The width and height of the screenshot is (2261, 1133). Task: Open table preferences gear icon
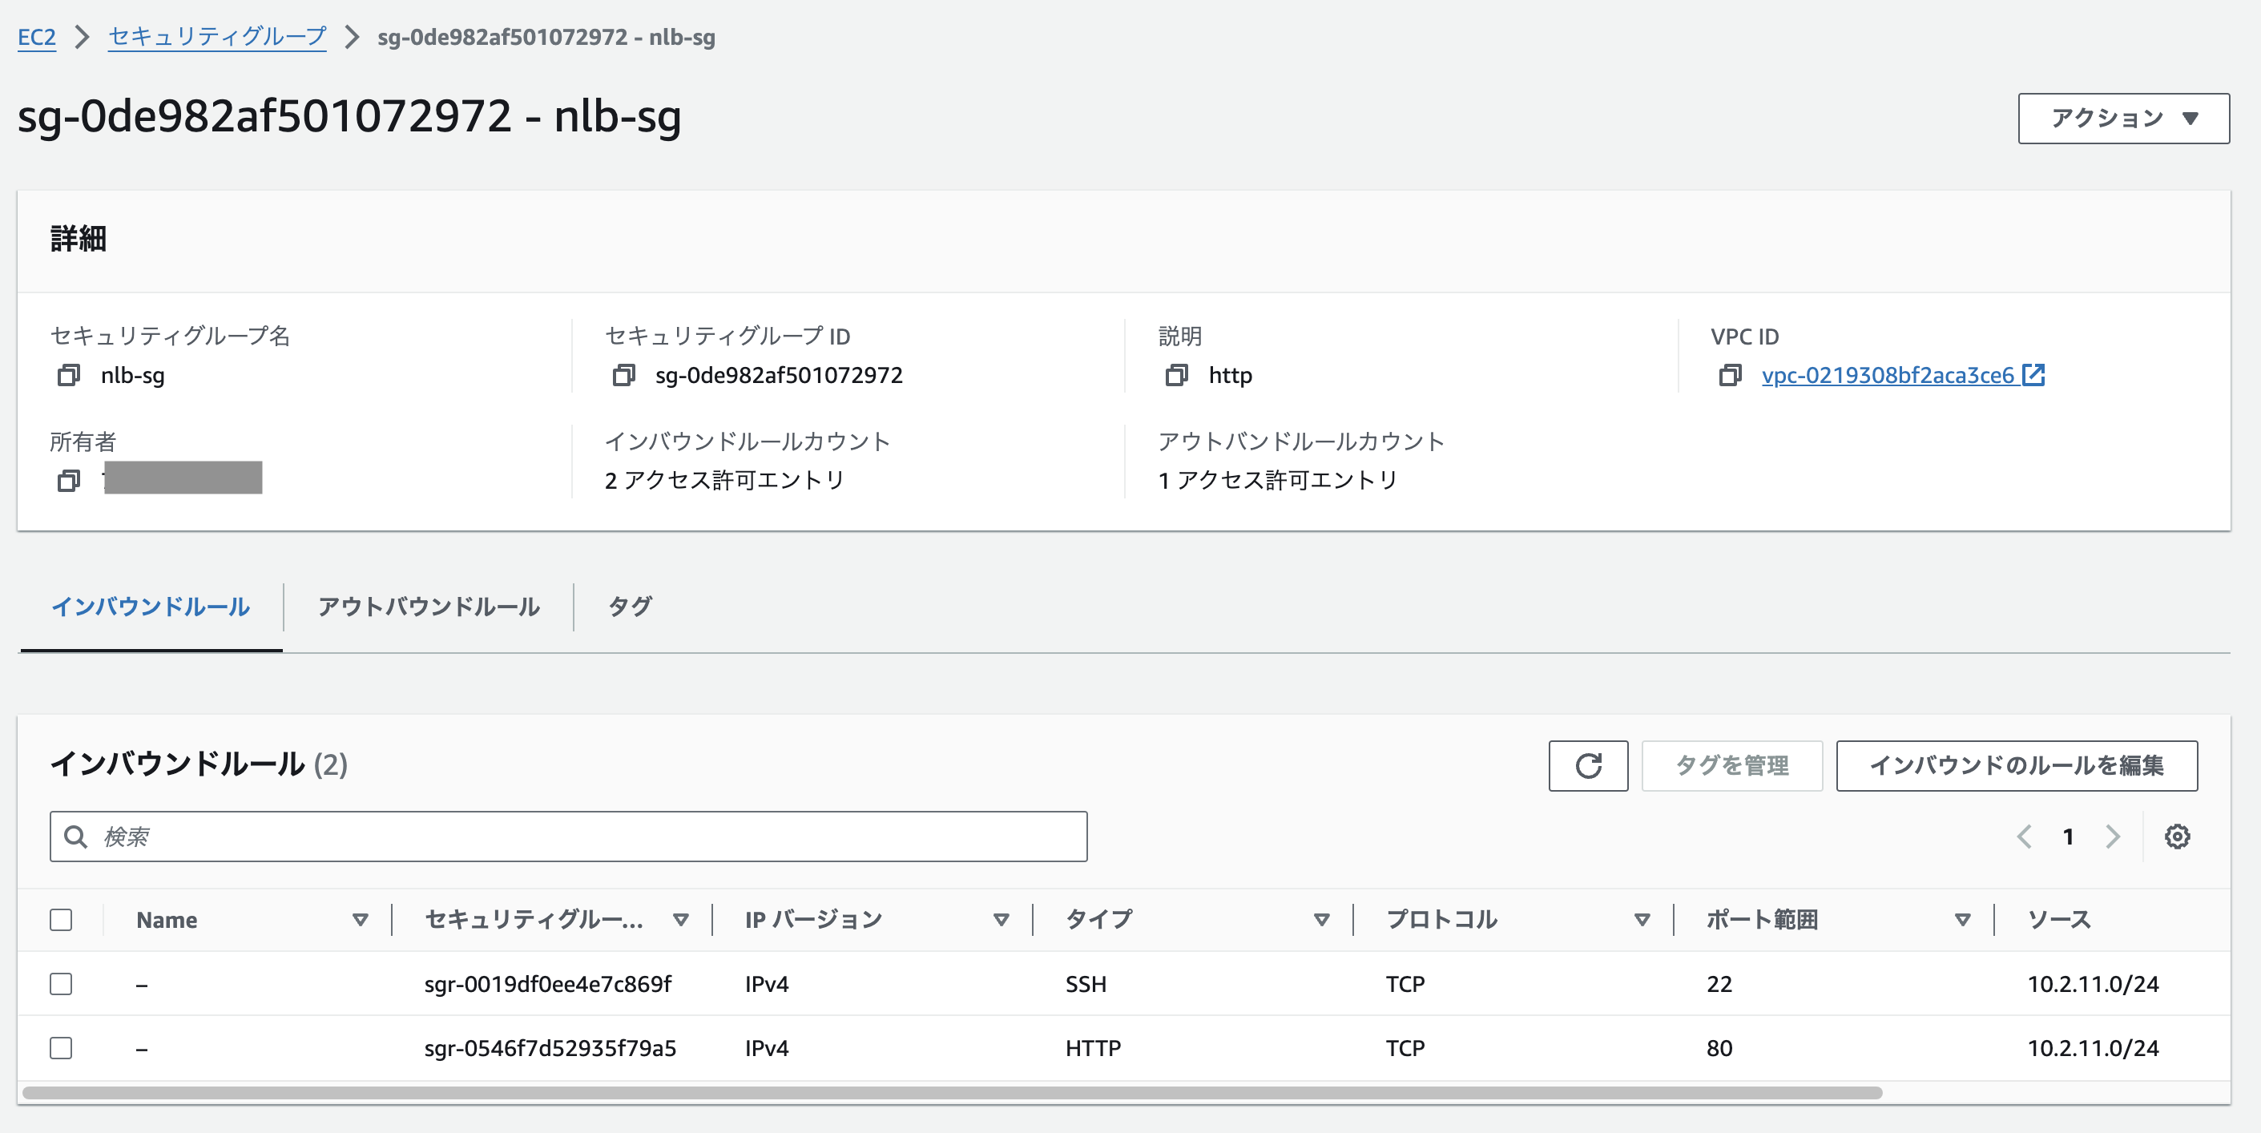[2177, 837]
